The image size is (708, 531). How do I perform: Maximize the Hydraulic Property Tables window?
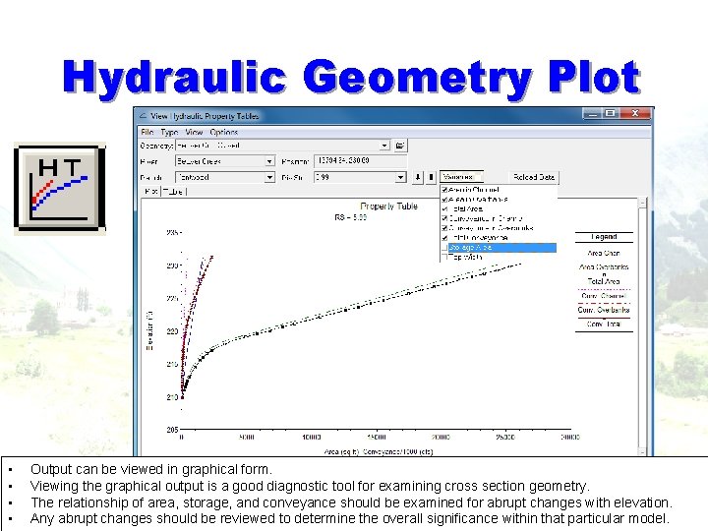click(611, 113)
